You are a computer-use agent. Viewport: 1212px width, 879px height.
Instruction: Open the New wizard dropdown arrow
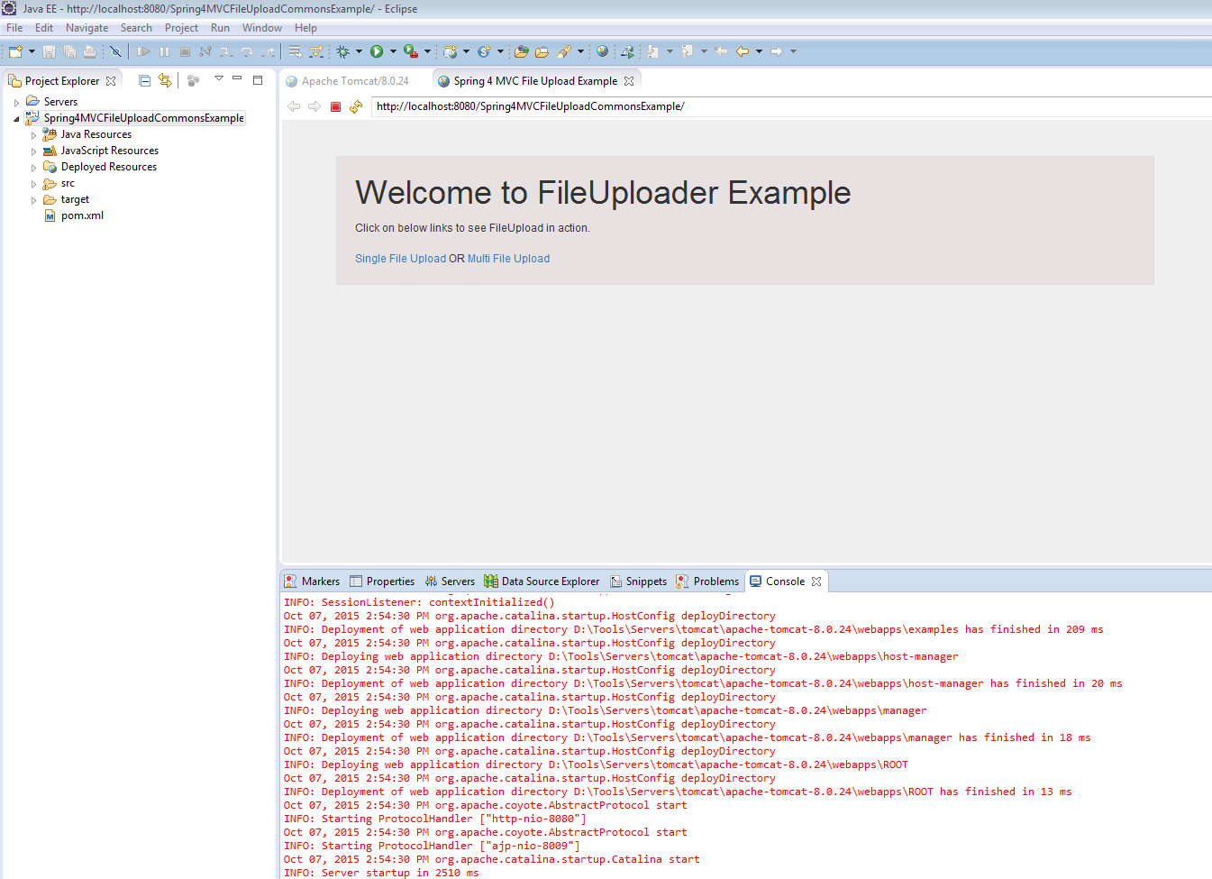[32, 51]
